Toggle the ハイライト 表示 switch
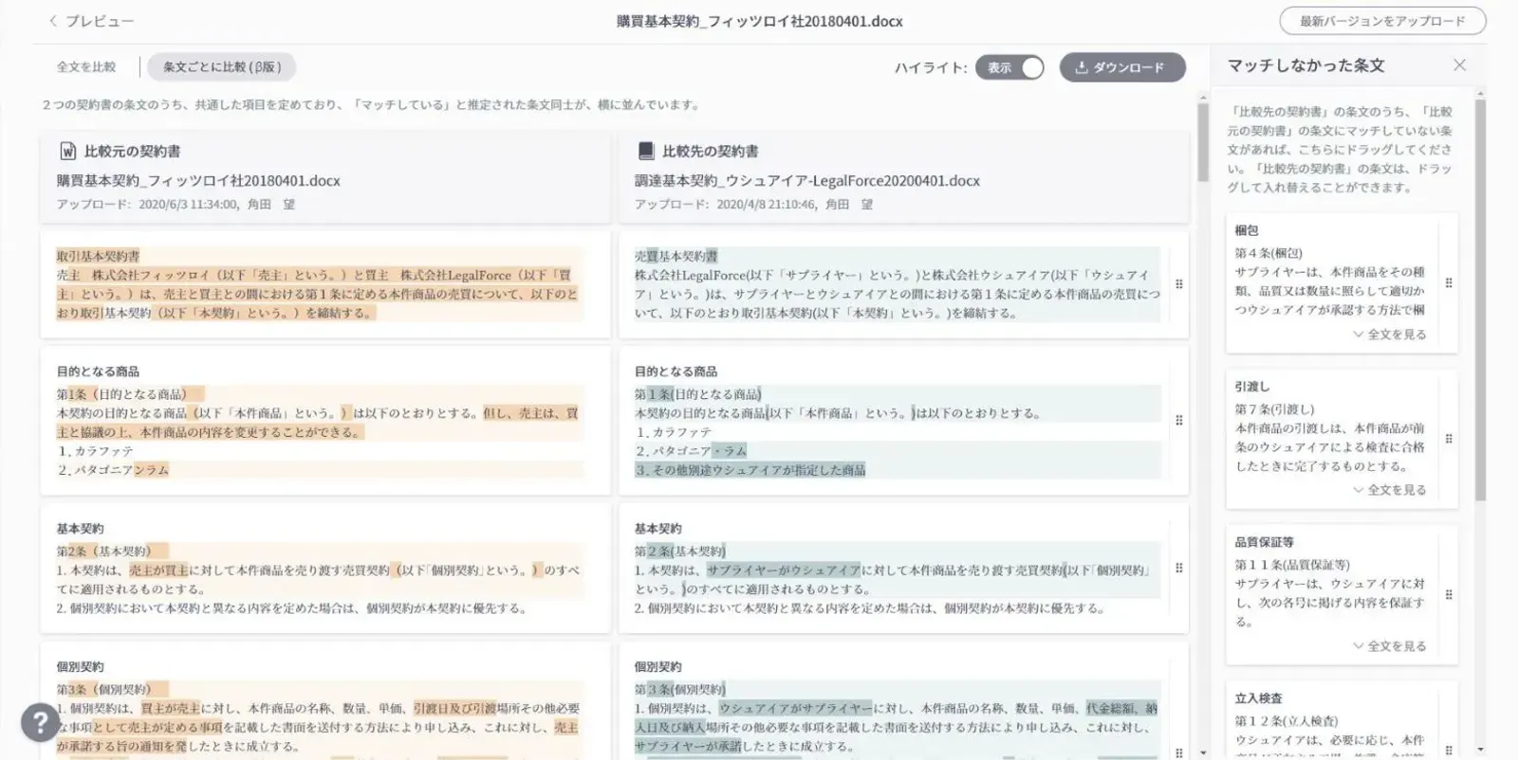Image resolution: width=1518 pixels, height=760 pixels. [x=1009, y=67]
